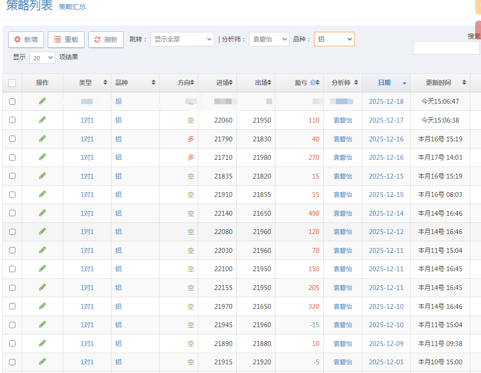Change the 品种 dropdown from 铝
Screen dimensions: 481x373
click(334, 40)
